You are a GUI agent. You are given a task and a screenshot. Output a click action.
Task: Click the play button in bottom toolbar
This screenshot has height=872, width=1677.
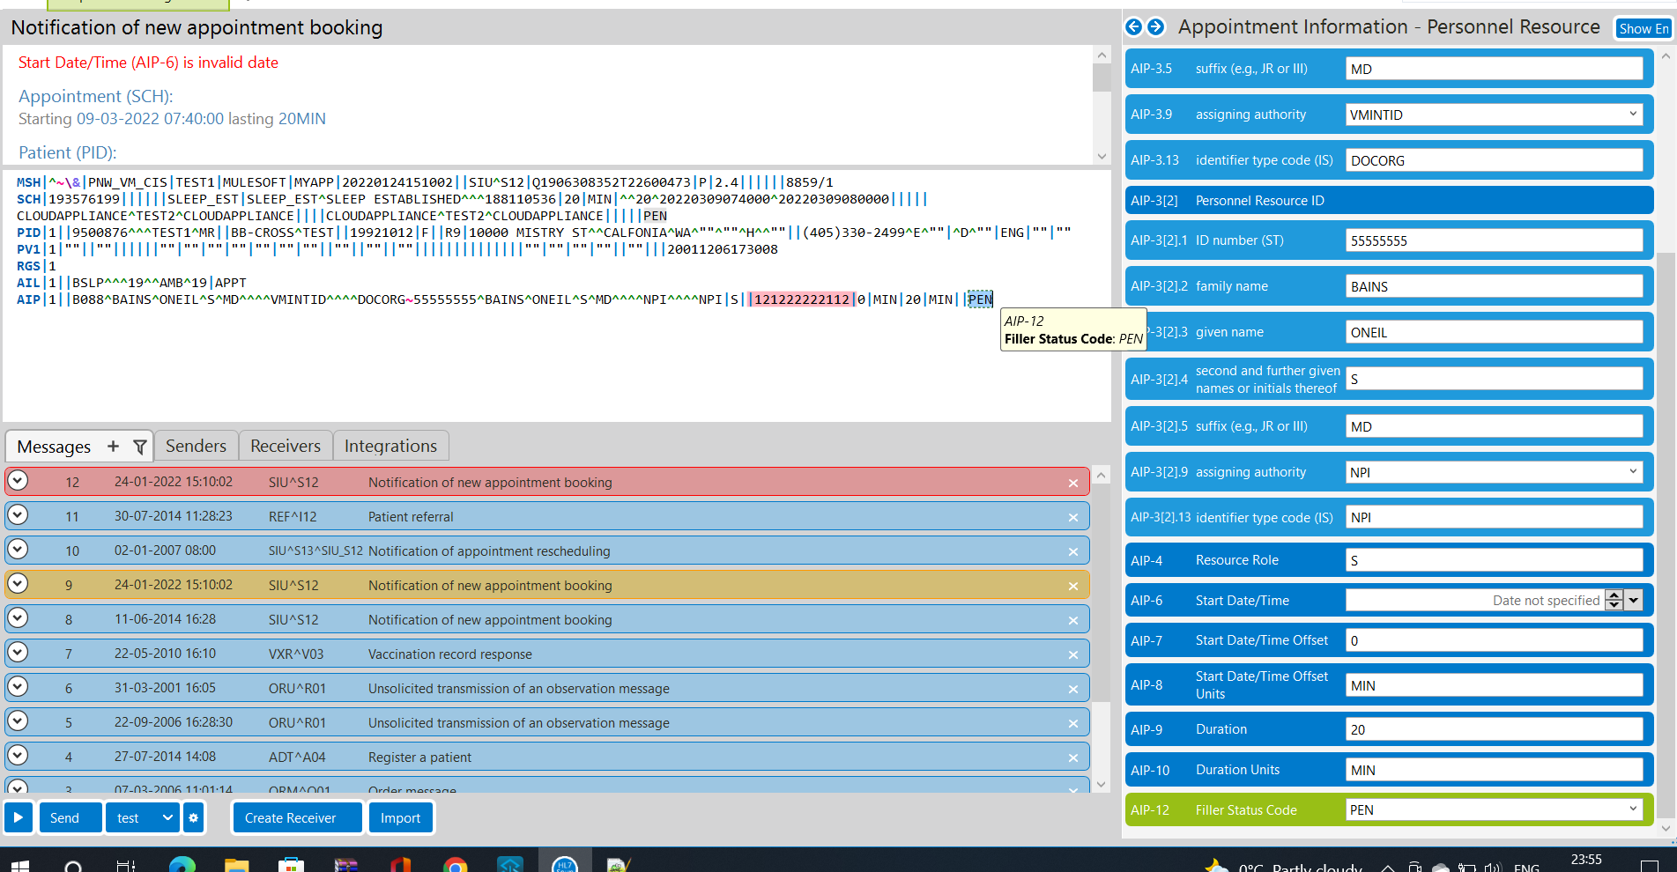[x=18, y=817]
